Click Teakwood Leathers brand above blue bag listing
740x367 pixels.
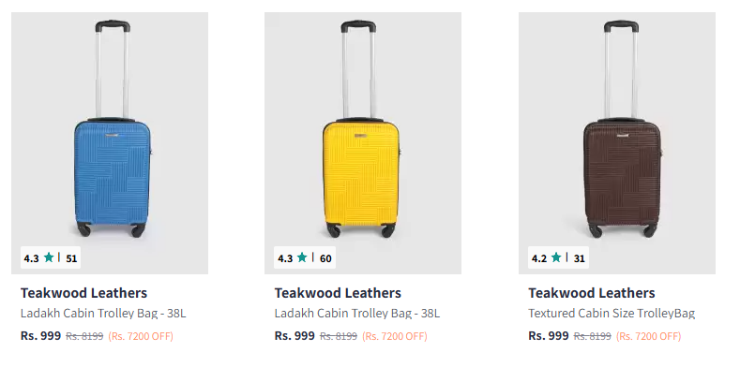84,293
